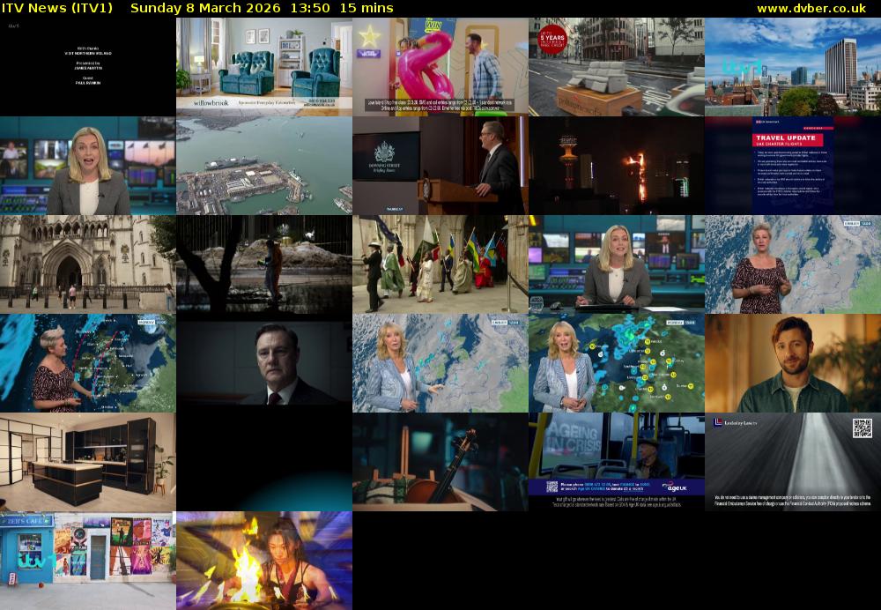
Task: Expand the UAE Charter Flights heading
Action: [779, 143]
